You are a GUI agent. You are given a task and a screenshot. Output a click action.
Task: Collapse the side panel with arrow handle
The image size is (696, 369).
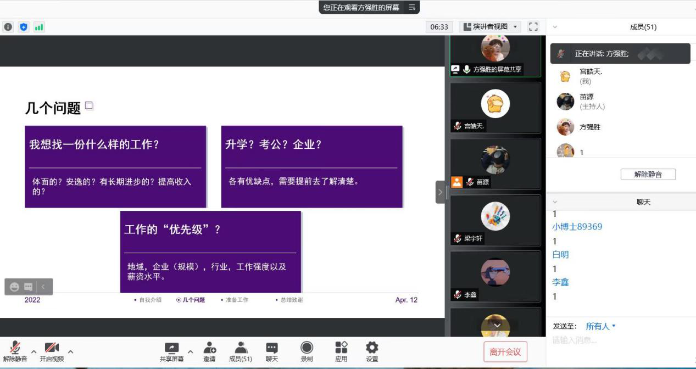[440, 192]
